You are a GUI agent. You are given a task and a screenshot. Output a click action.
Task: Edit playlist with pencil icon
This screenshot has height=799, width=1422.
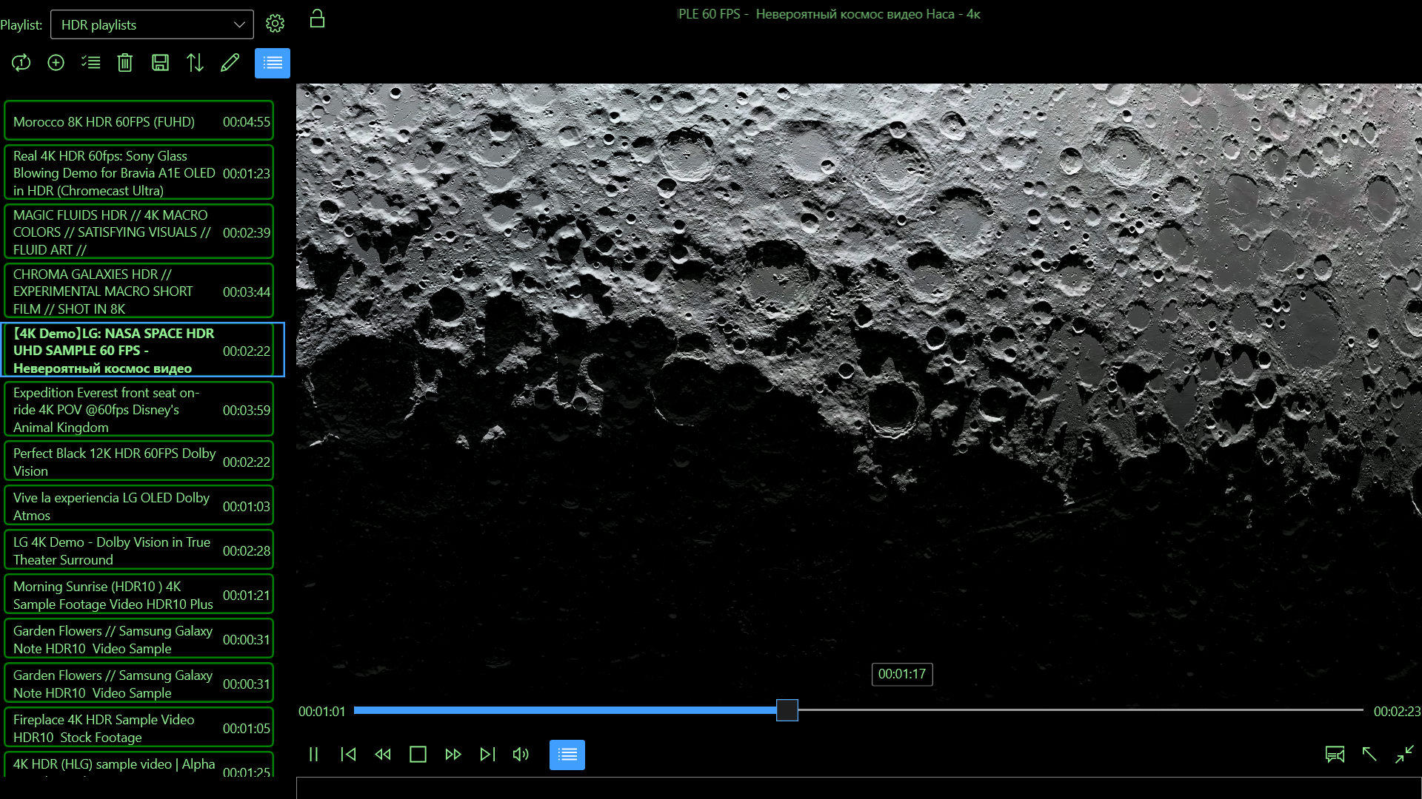click(230, 63)
